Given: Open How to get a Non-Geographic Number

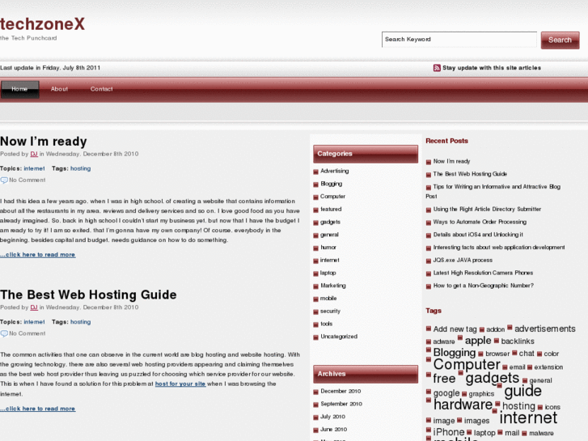Looking at the screenshot, I should pyautogui.click(x=484, y=286).
